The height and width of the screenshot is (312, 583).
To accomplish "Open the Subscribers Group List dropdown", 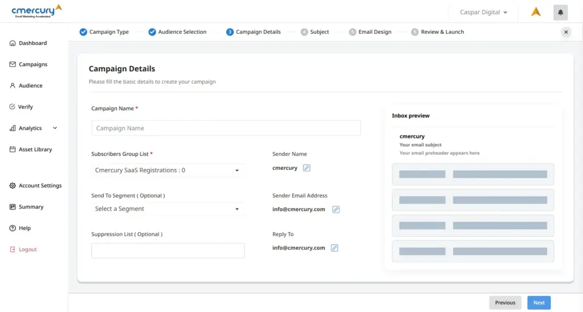I will 168,170.
